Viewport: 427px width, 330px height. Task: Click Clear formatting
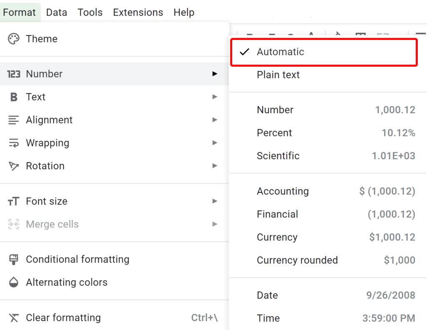[63, 317]
